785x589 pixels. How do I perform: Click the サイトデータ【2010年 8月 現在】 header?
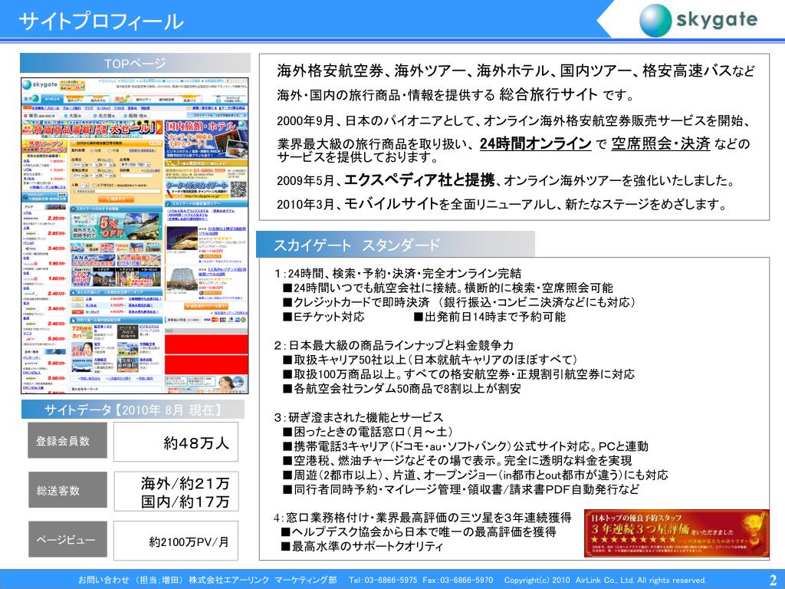point(133,410)
